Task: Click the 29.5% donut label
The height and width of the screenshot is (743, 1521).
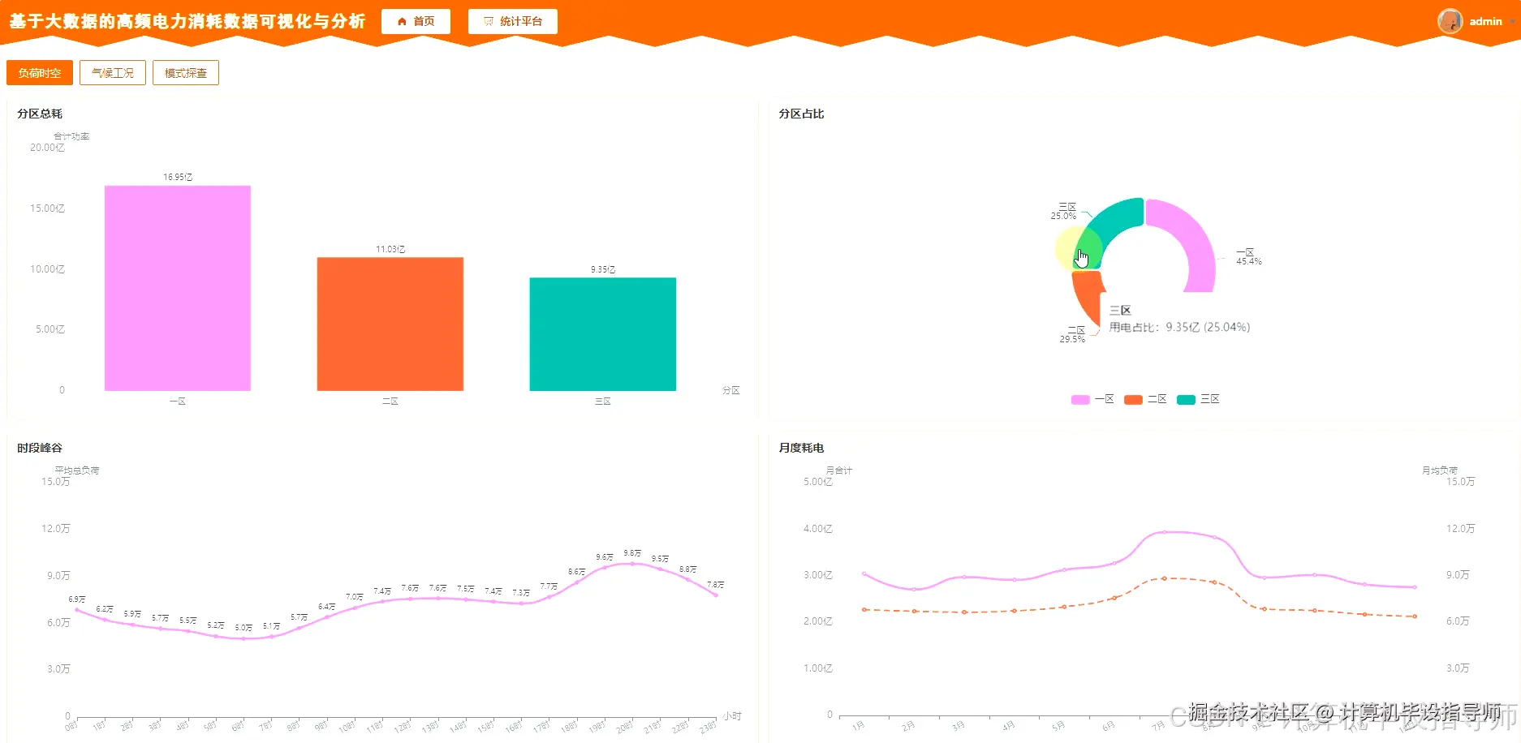Action: [1072, 339]
